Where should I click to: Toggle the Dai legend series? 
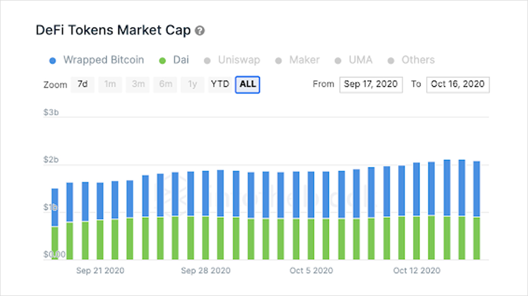click(181, 60)
